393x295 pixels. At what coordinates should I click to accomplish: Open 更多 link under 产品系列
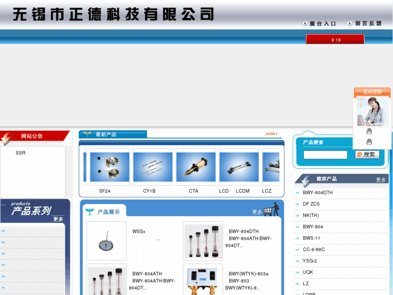58,219
